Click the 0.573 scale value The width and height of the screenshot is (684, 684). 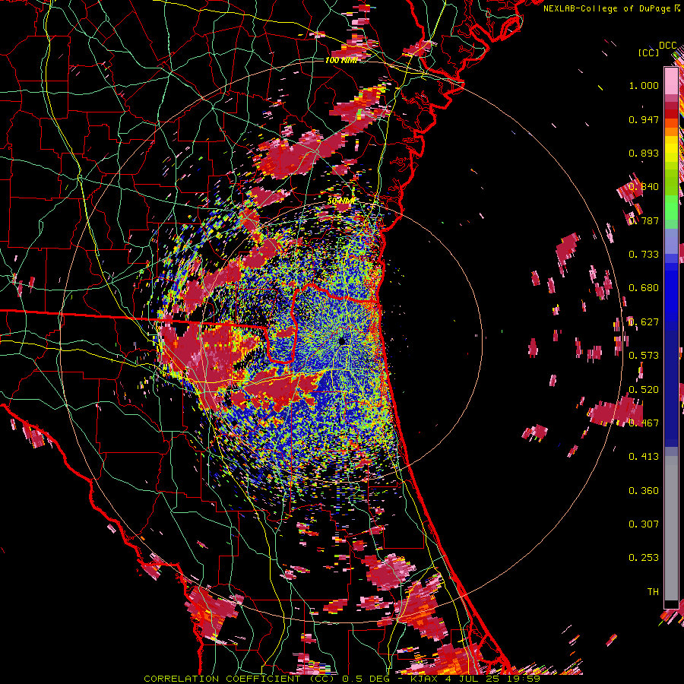point(644,356)
